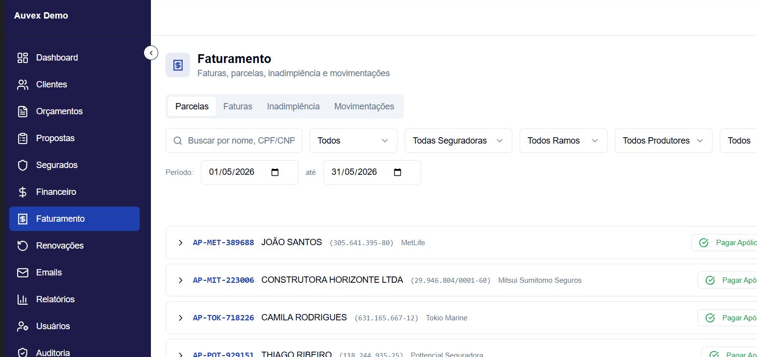Click the Usuários user-gear icon
This screenshot has width=757, height=357.
point(22,326)
